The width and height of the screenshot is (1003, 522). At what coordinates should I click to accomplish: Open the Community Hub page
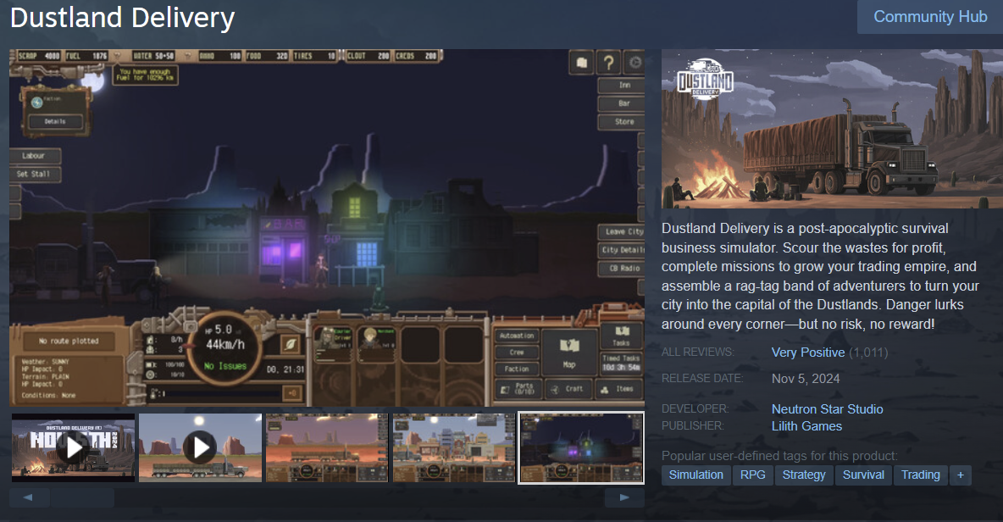[x=930, y=17]
